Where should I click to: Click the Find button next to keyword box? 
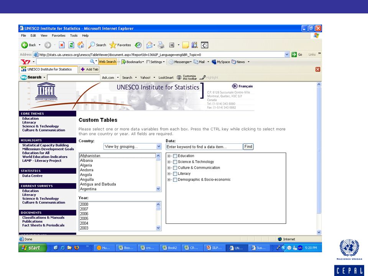click(x=248, y=147)
